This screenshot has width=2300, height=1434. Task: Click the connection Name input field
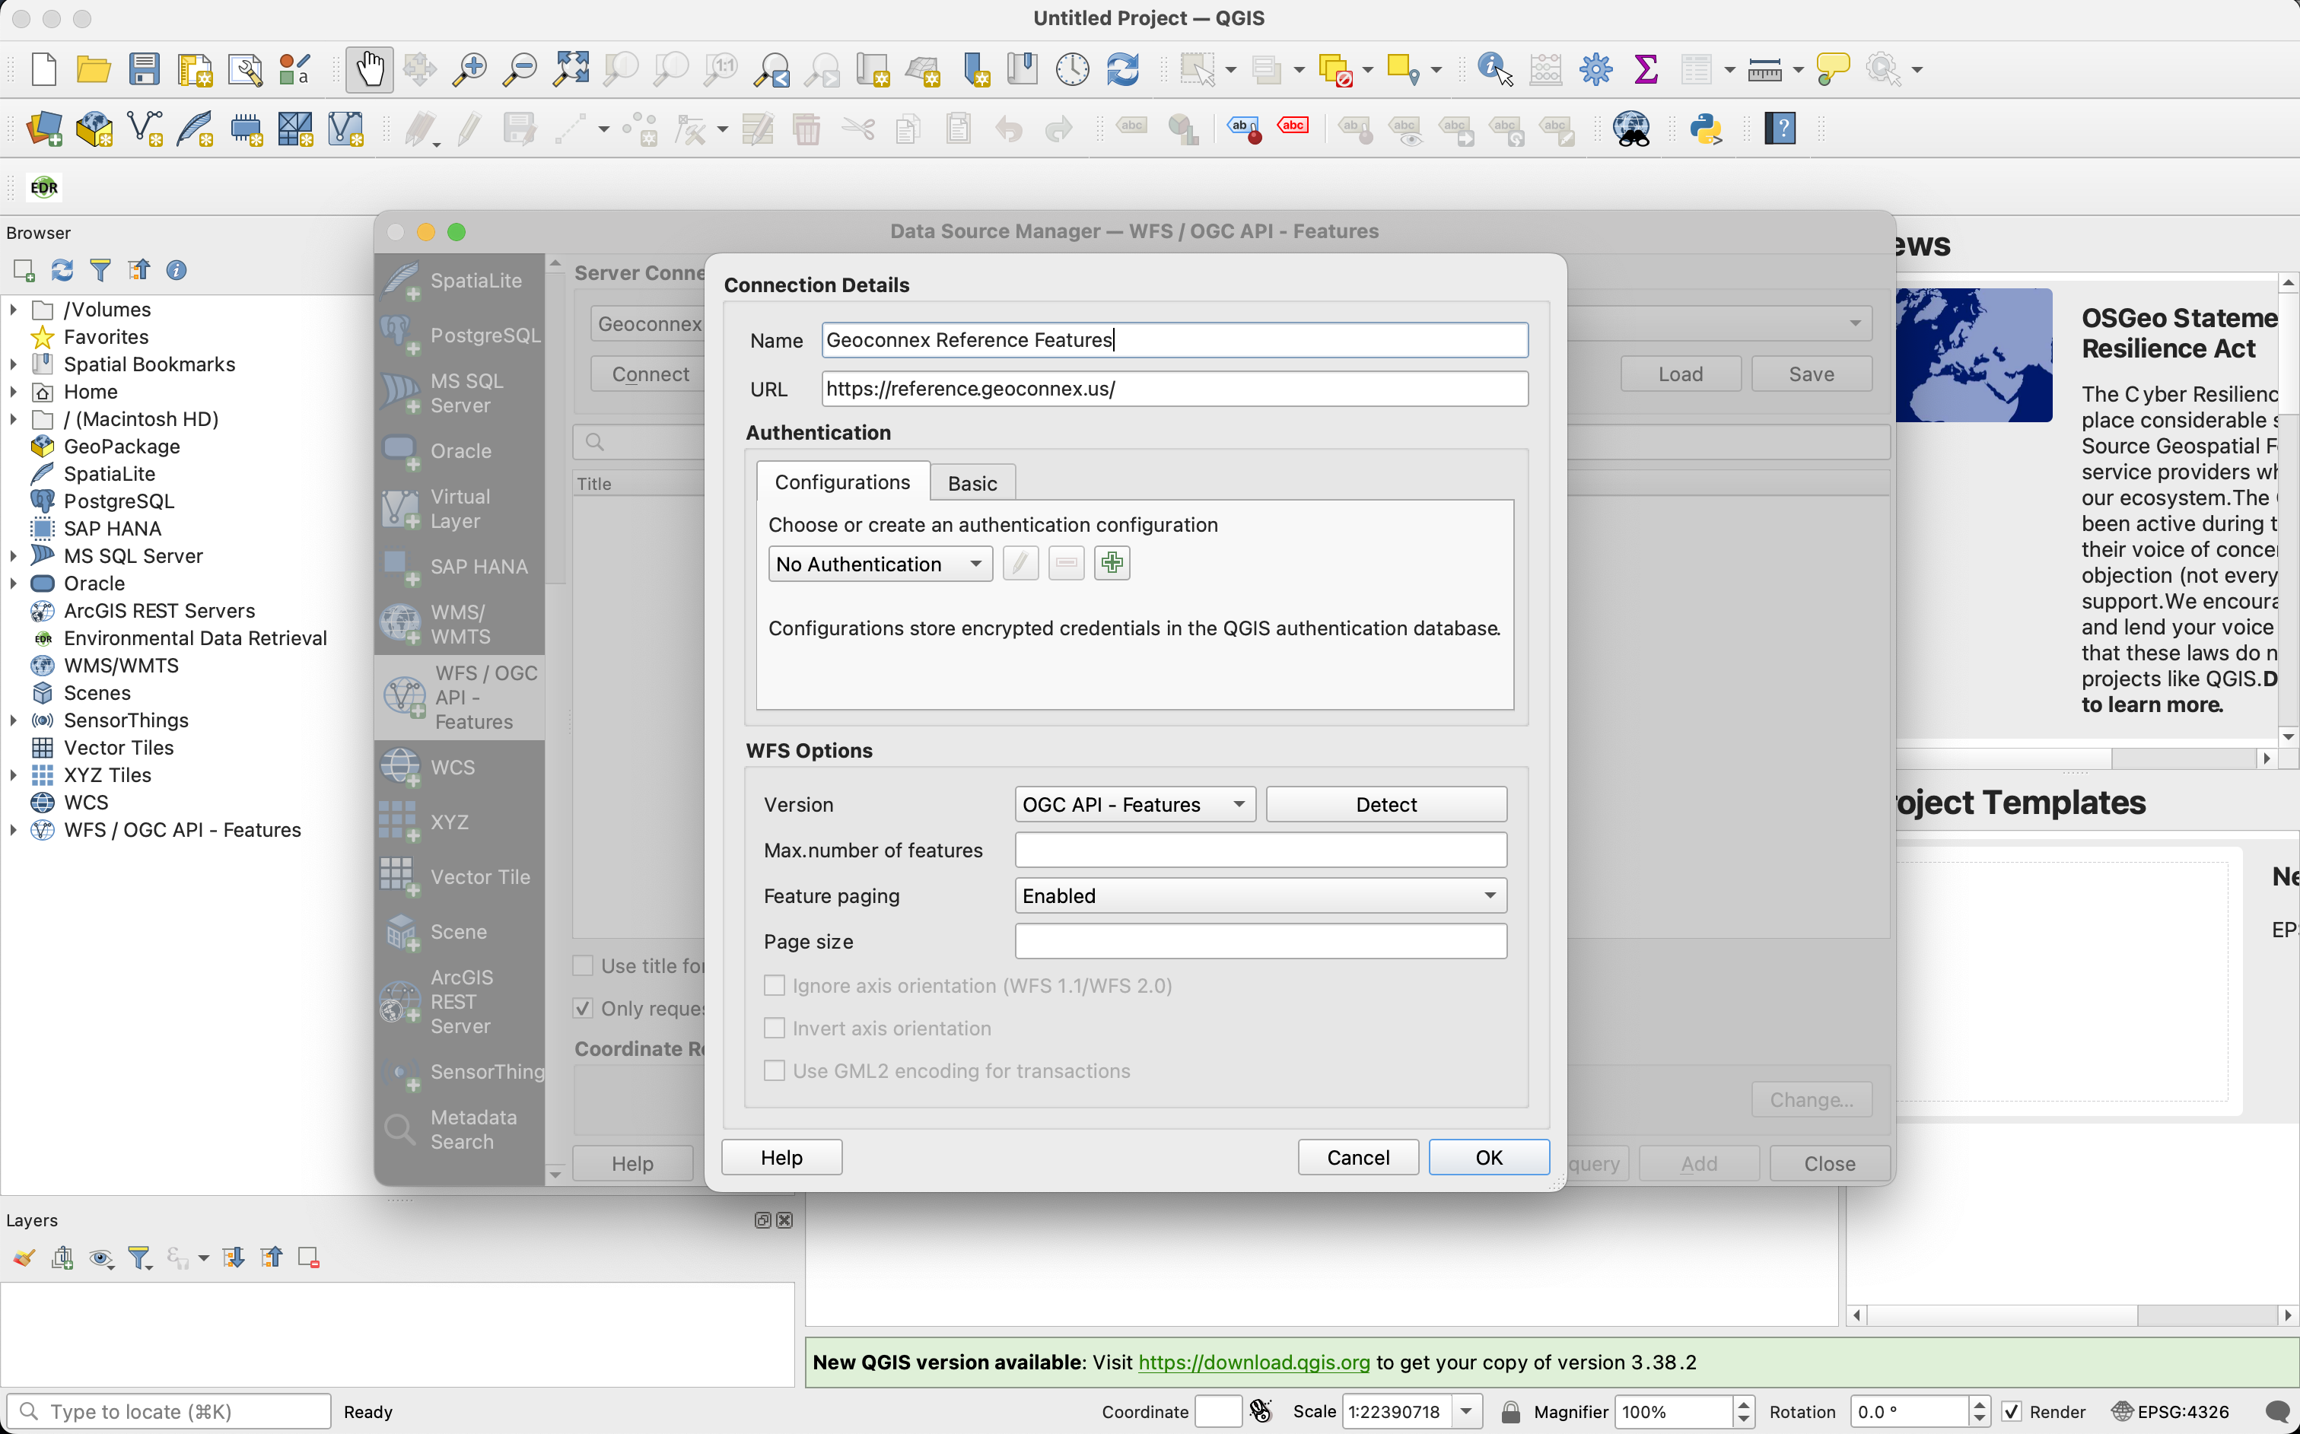(1174, 339)
